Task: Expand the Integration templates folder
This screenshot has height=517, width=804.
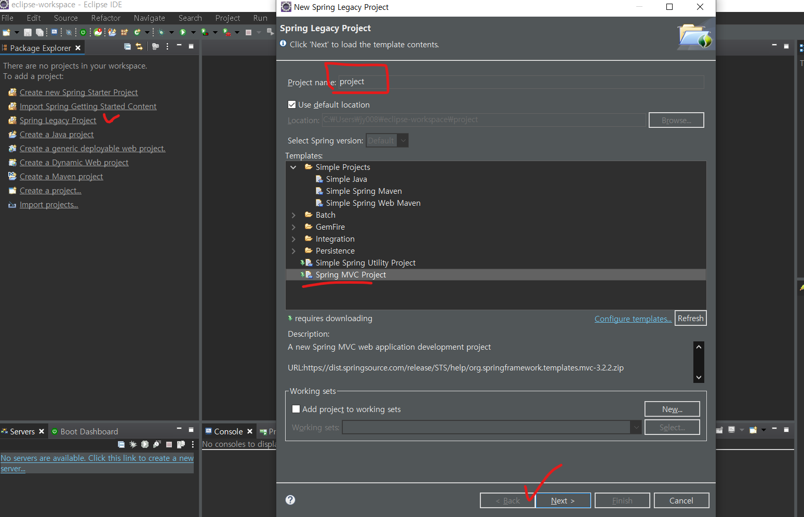Action: click(293, 239)
